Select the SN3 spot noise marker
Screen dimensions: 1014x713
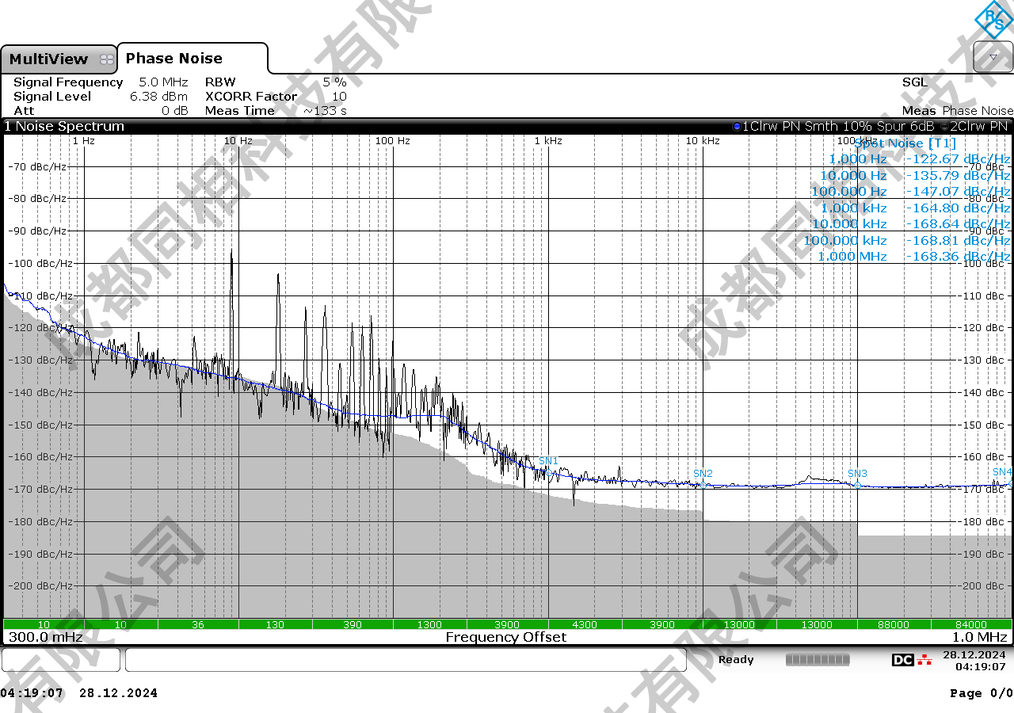857,484
